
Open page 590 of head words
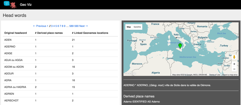pos(76,26)
